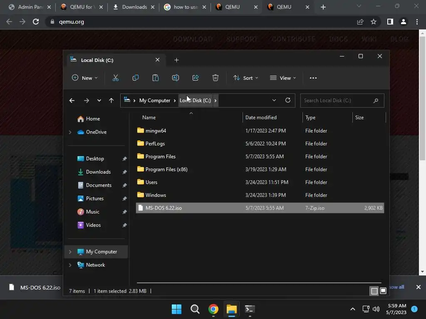Switch to QEMU for Windows tab
Screen dimensions: 426x319
point(81,7)
